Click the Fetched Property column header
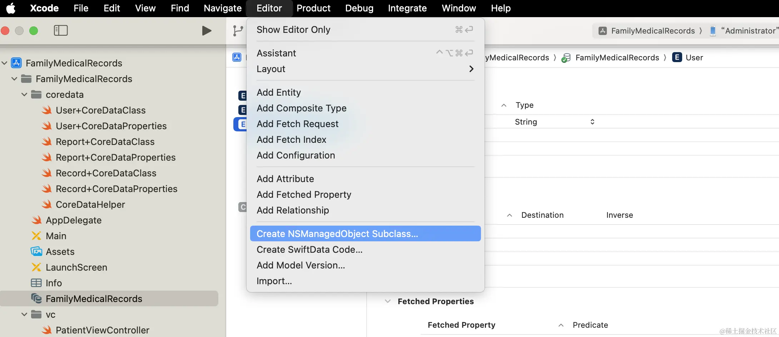Screen dimensions: 779x337 point(461,325)
